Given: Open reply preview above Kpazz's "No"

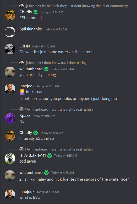Looking at the screenshot, I should [59, 109].
